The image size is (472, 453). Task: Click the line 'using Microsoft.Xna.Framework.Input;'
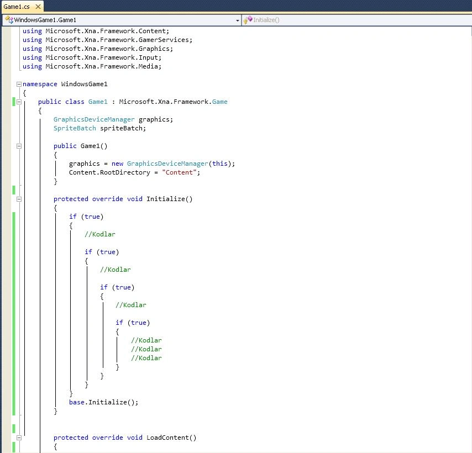92,57
